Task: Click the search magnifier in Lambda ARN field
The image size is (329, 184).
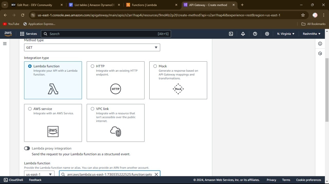Action: coord(63,175)
